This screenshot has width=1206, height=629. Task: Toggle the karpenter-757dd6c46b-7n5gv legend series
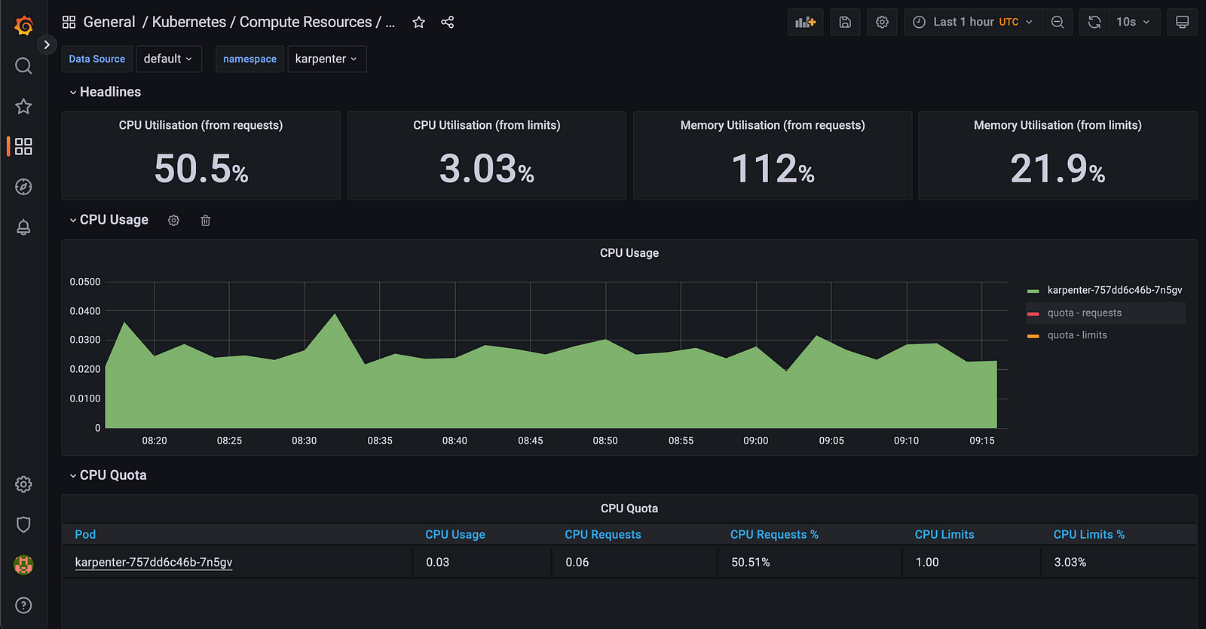tap(1114, 290)
